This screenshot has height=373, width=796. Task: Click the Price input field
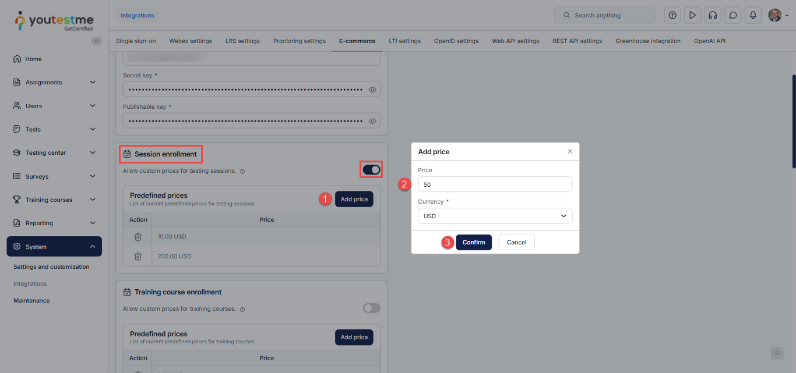(x=495, y=184)
